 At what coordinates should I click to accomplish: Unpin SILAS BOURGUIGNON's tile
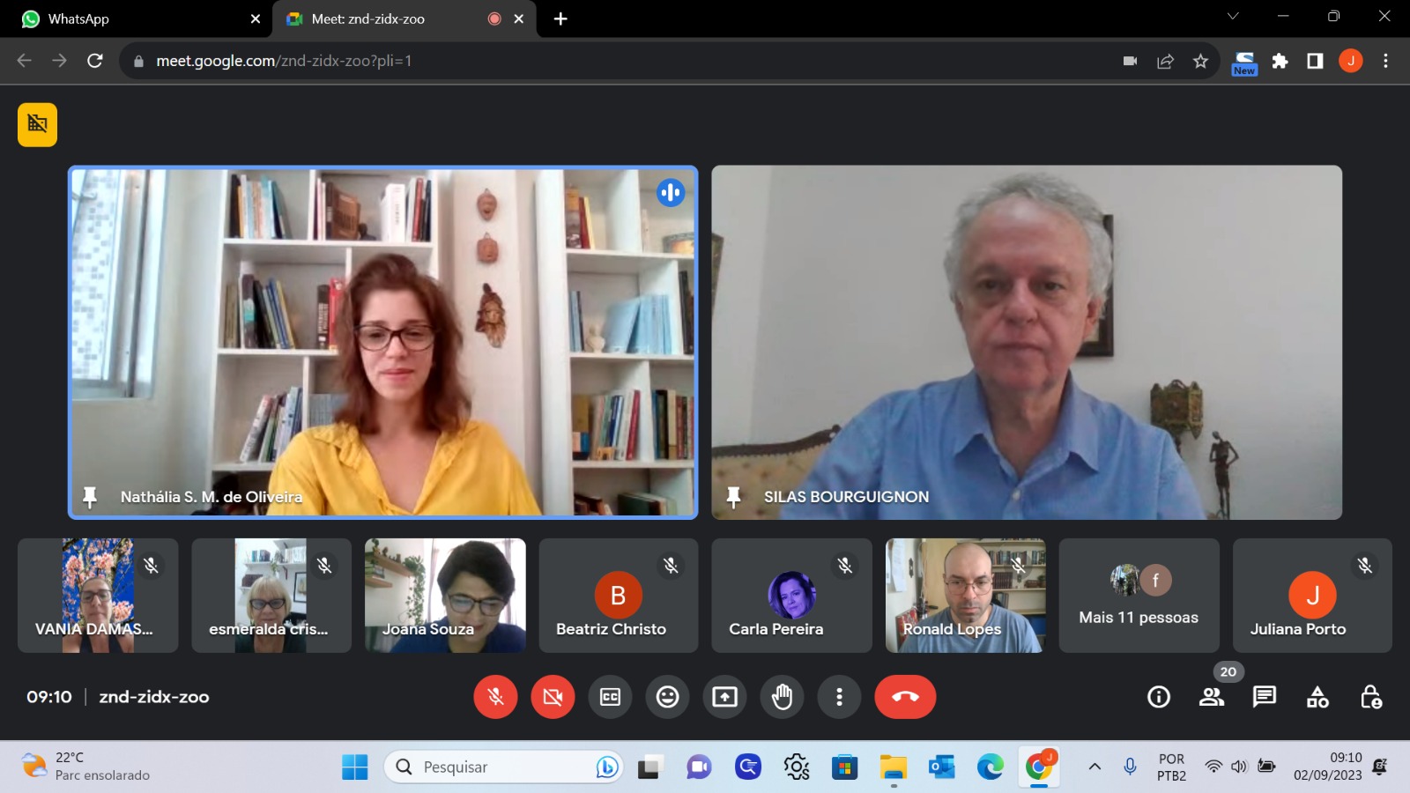[733, 497]
